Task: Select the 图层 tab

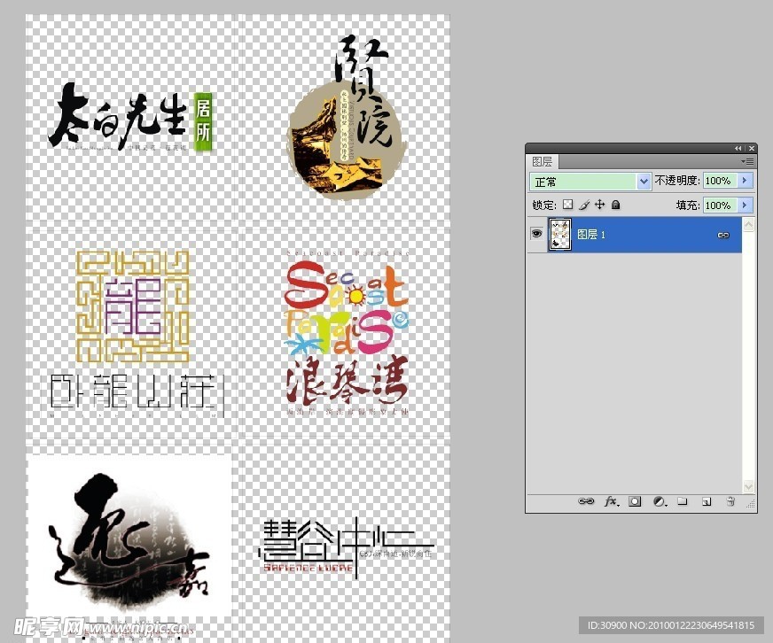Action: (543, 162)
